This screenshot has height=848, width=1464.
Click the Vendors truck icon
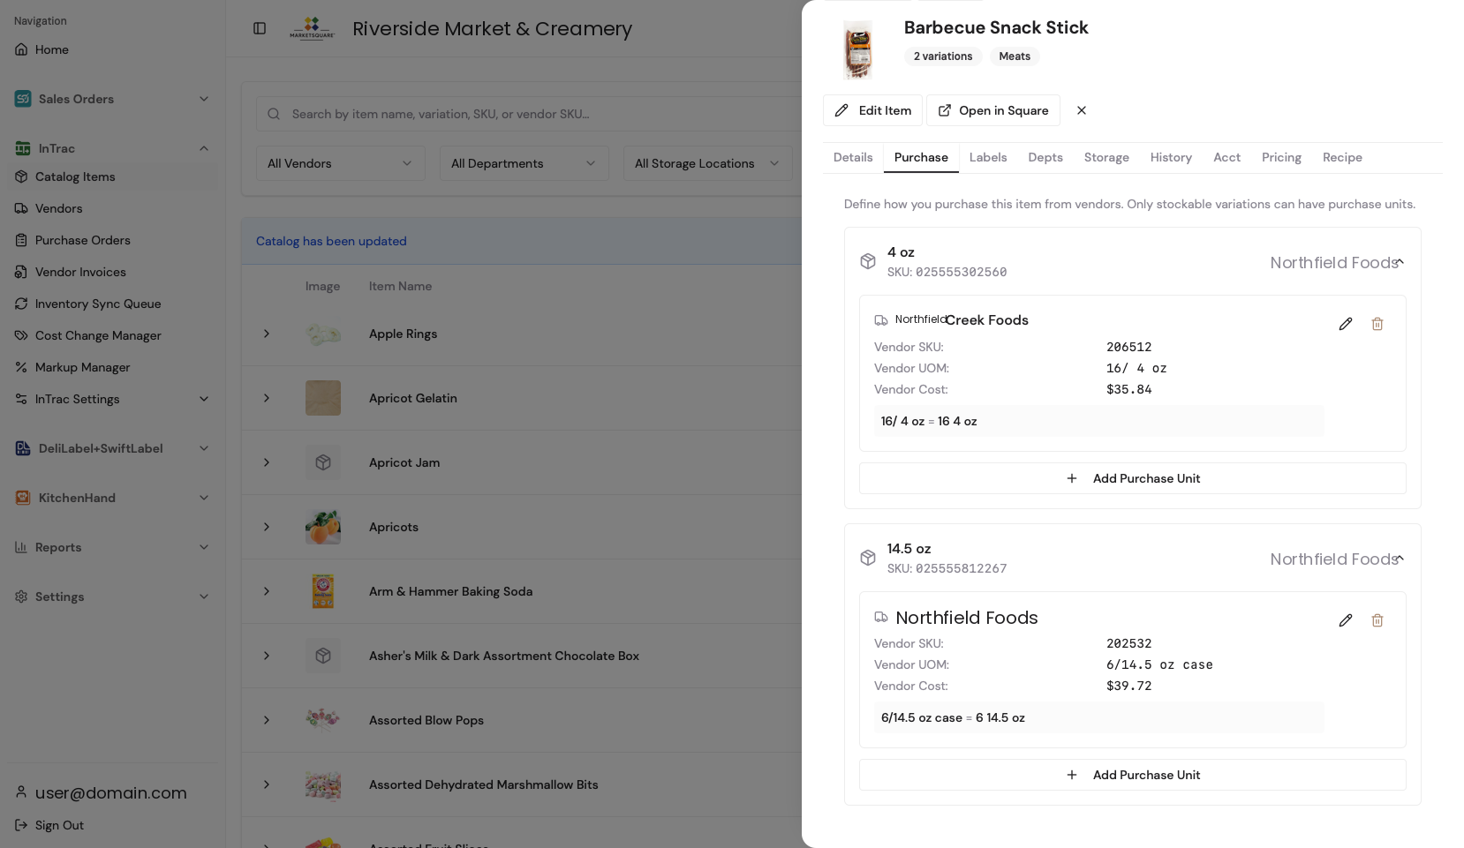coord(21,208)
